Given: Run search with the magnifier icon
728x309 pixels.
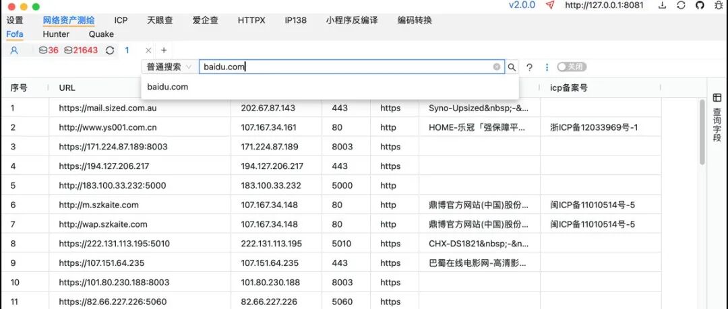Looking at the screenshot, I should point(512,67).
